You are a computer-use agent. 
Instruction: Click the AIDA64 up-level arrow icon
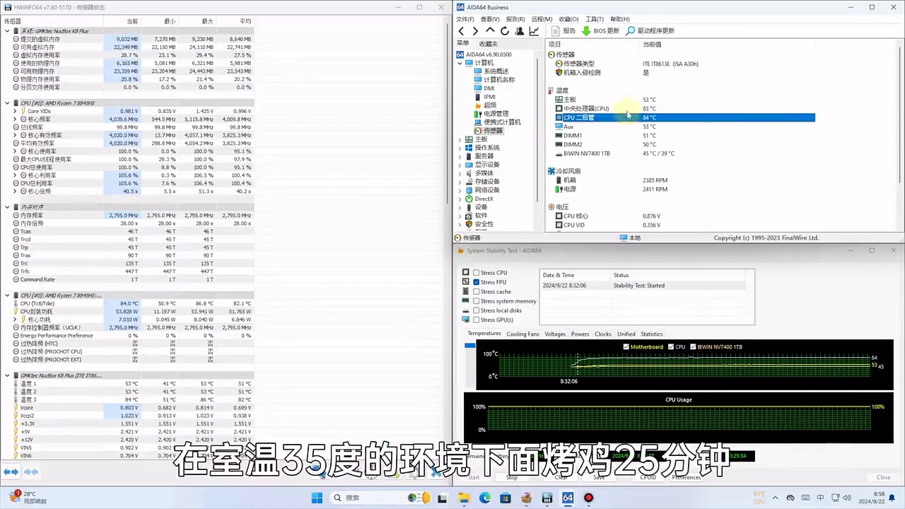pos(490,31)
